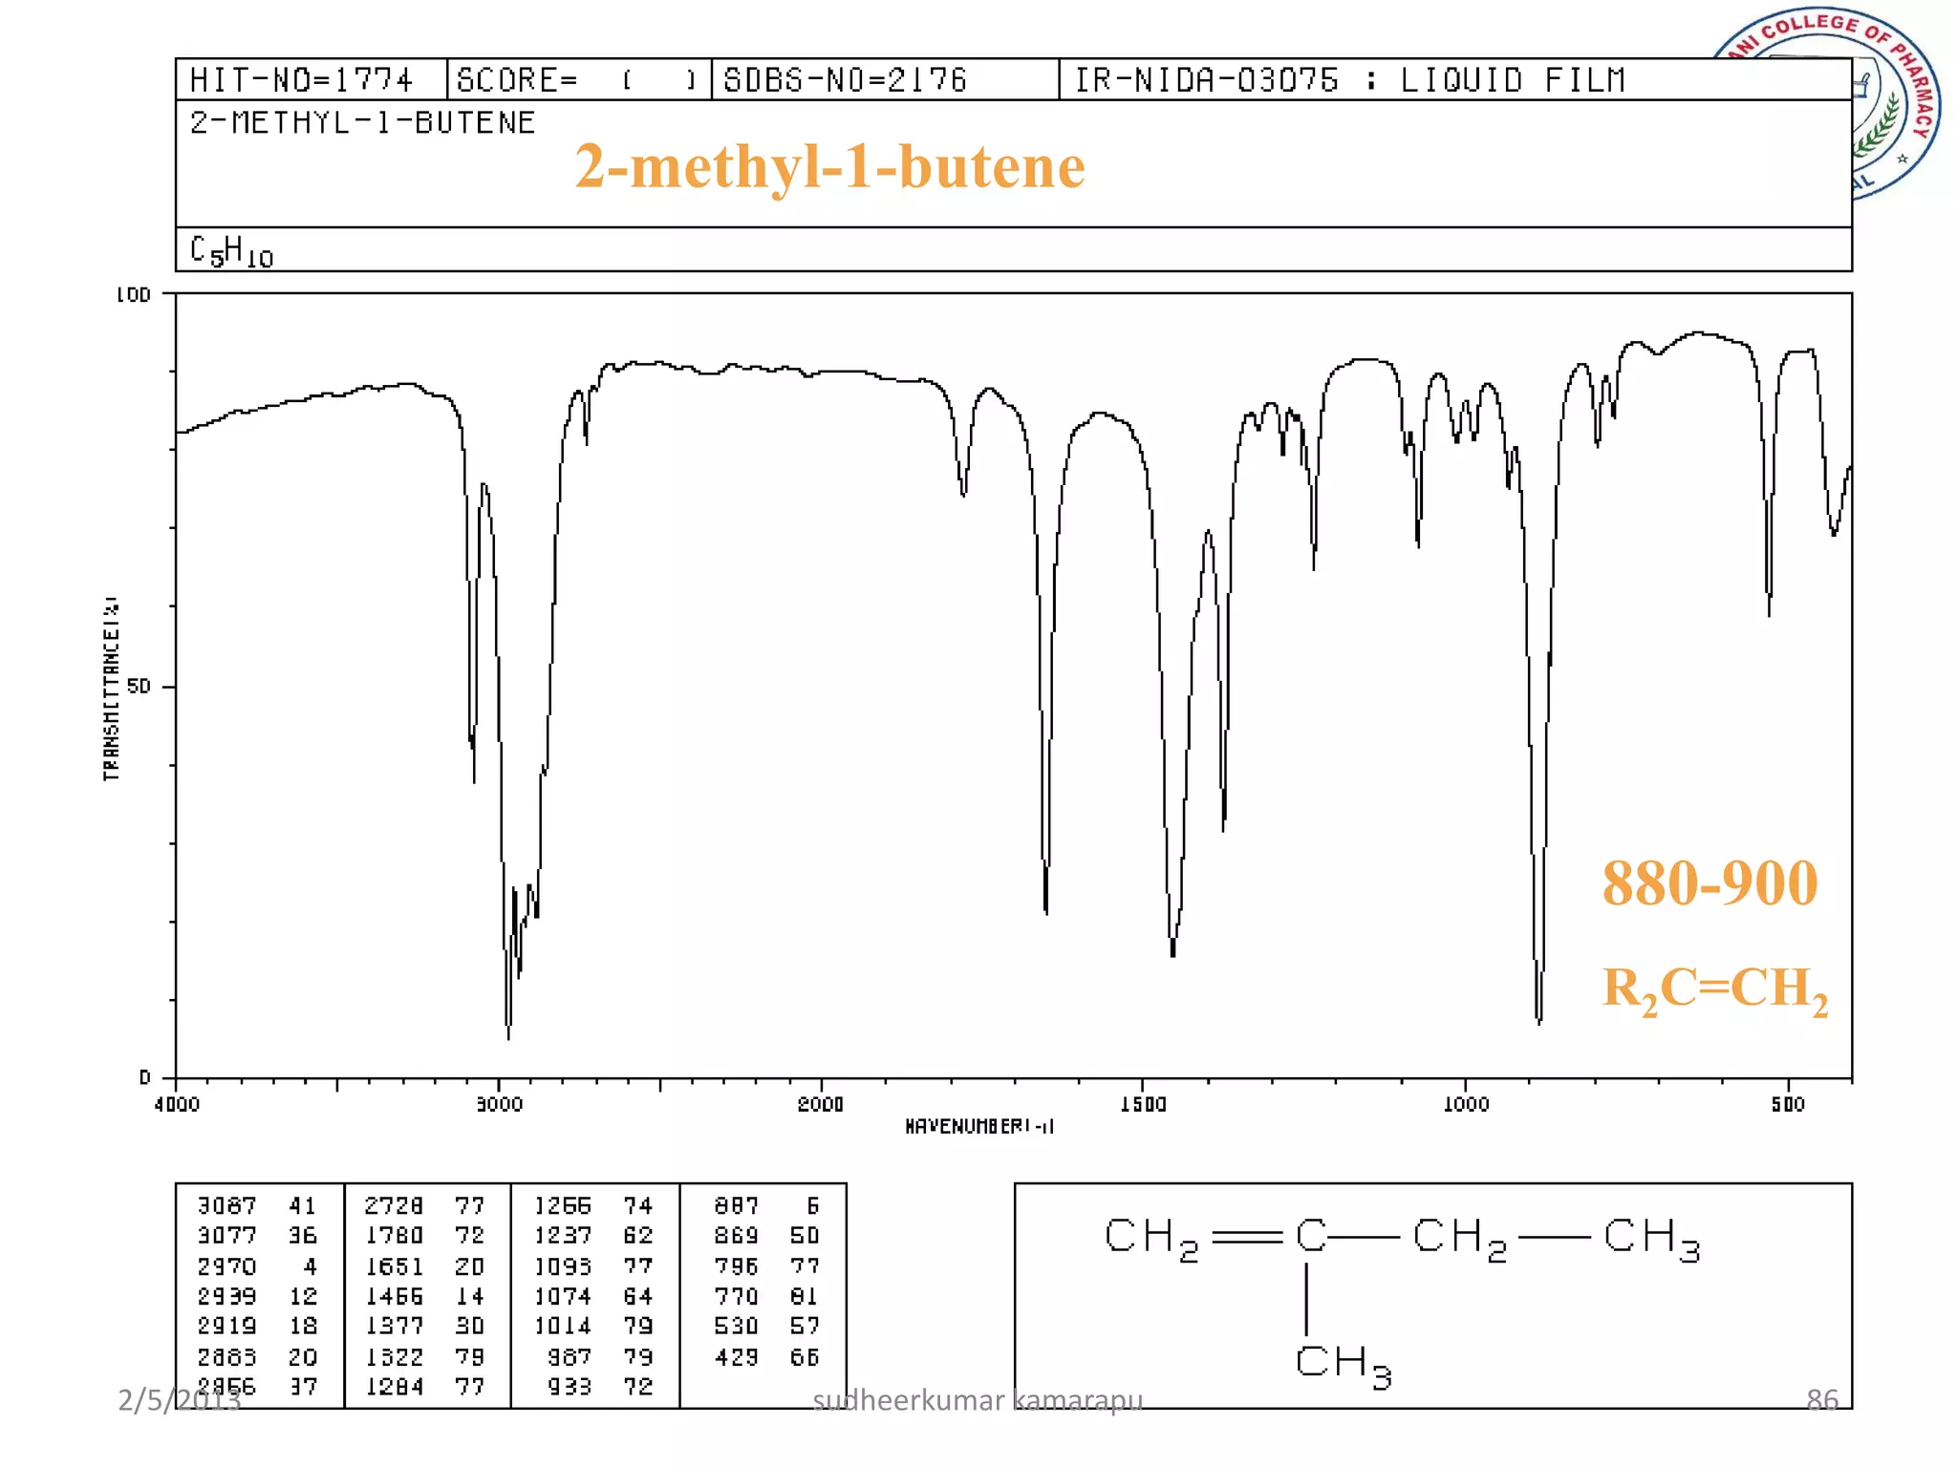1957x1467 pixels.
Task: Select the 869 peak table entry
Action: click(x=766, y=1236)
